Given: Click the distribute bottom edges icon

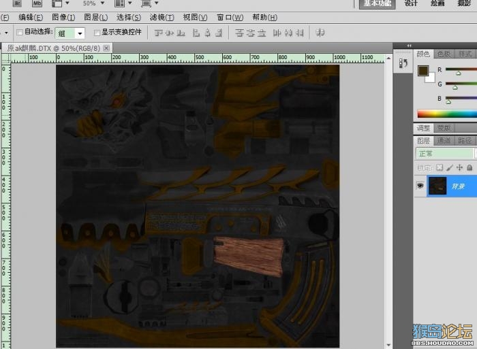Looking at the screenshot, I should (262, 33).
